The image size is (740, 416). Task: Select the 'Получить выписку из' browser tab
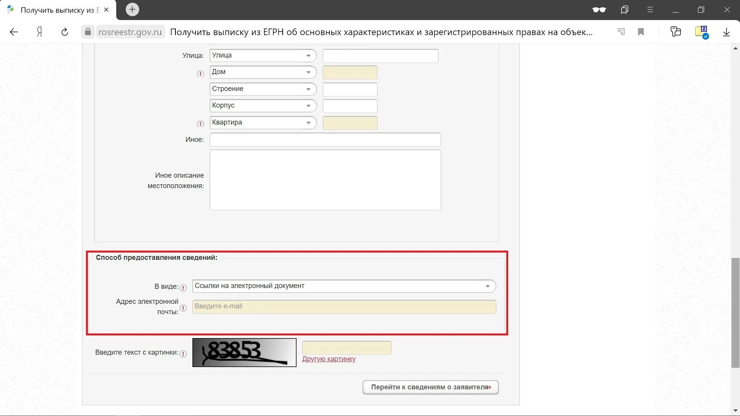click(57, 10)
